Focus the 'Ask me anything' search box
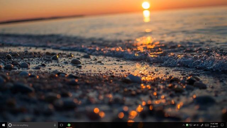Viewport: 227px width, 128px height. [32, 125]
